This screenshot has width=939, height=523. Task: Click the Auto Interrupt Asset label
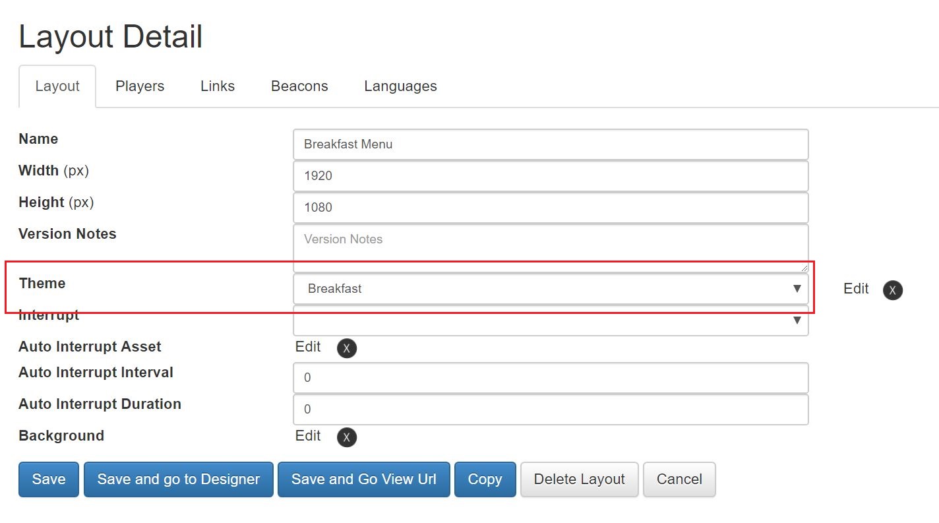tap(90, 347)
